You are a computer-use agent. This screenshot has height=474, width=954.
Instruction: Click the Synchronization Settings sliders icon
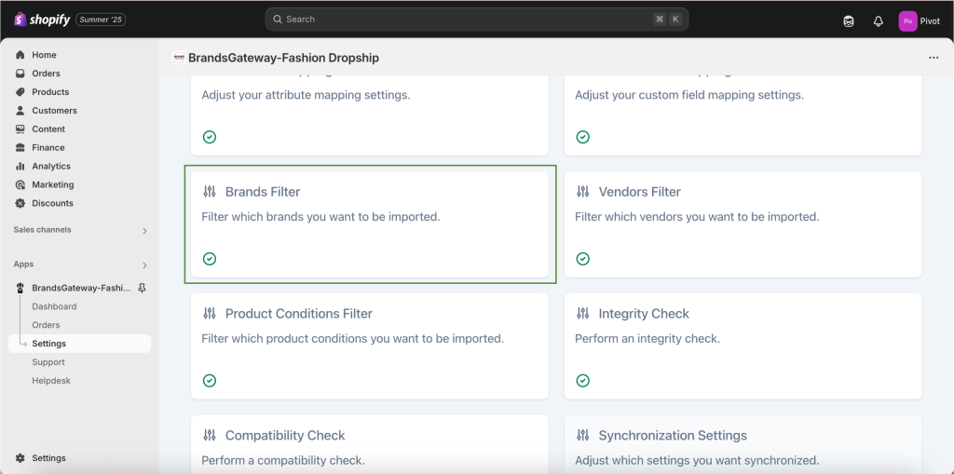coord(583,436)
